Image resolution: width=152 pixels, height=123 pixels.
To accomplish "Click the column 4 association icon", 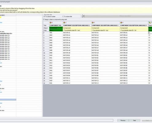I will click(121, 22).
